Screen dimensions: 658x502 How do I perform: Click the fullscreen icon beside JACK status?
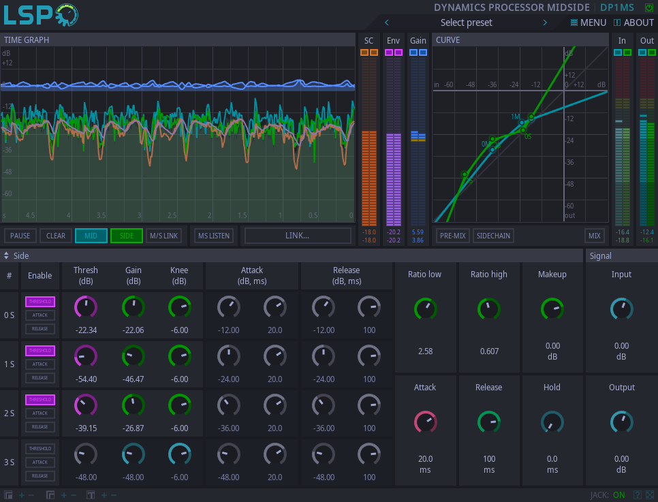[649, 495]
